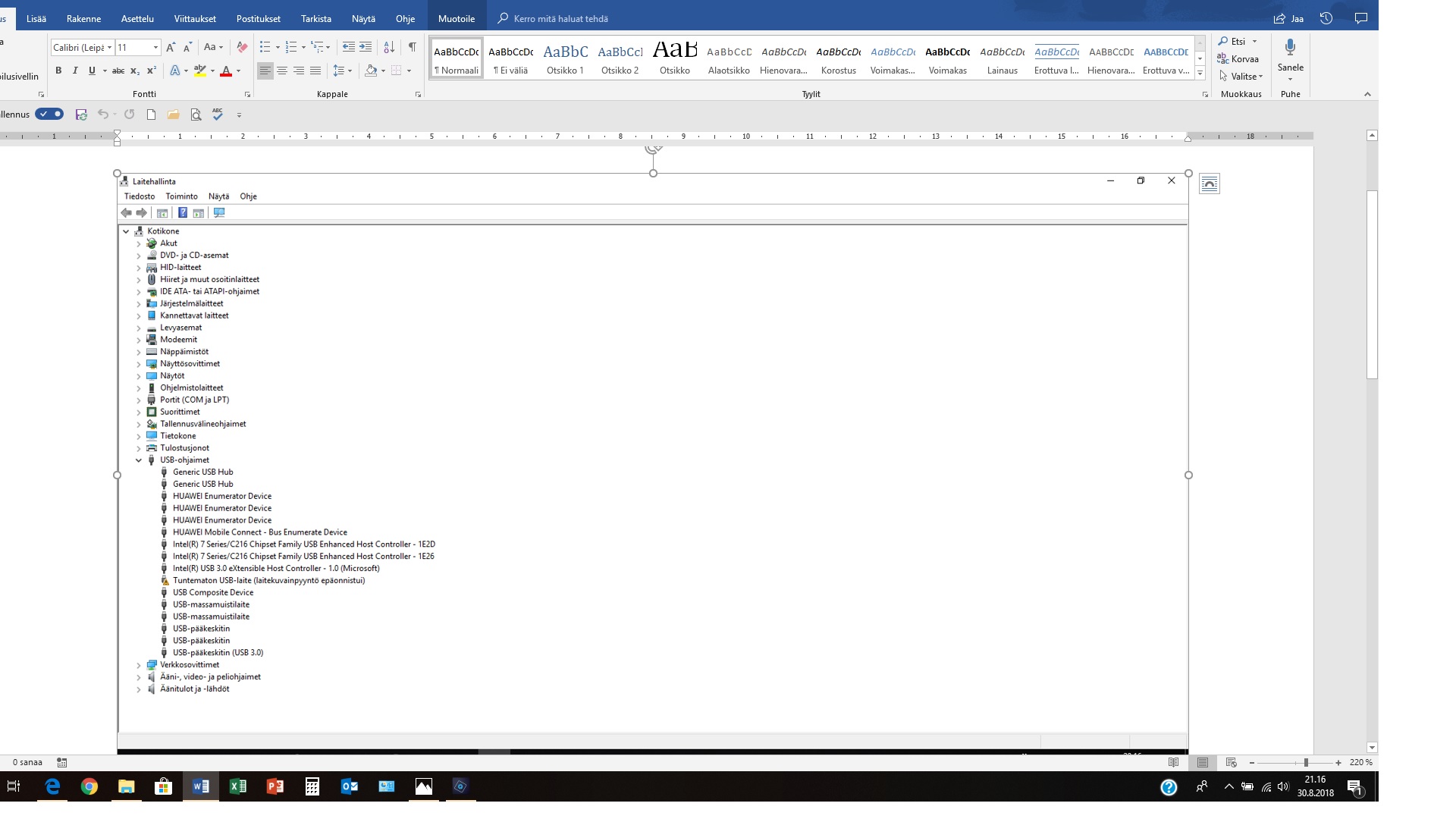
Task: Toggle underline formatting
Action: (x=92, y=71)
